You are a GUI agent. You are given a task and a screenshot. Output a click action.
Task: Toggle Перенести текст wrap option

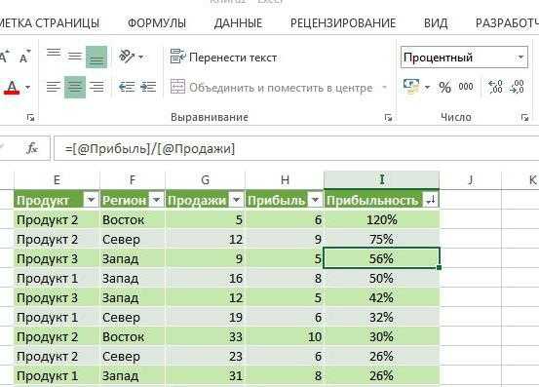(x=223, y=58)
